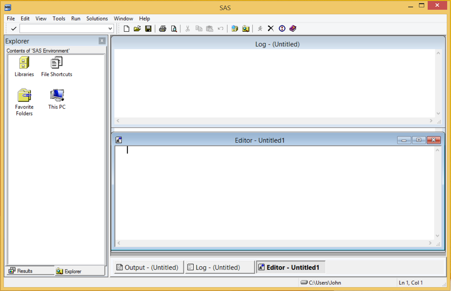Click inside the command line input box

pyautogui.click(x=63, y=29)
